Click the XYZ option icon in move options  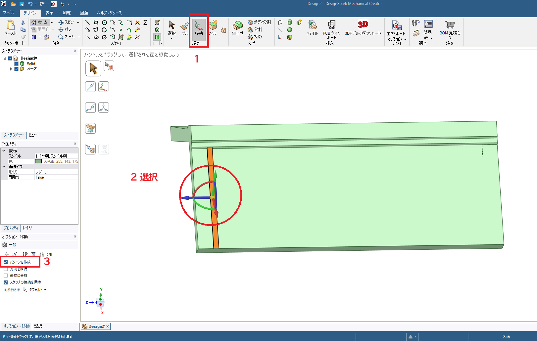tap(49, 254)
